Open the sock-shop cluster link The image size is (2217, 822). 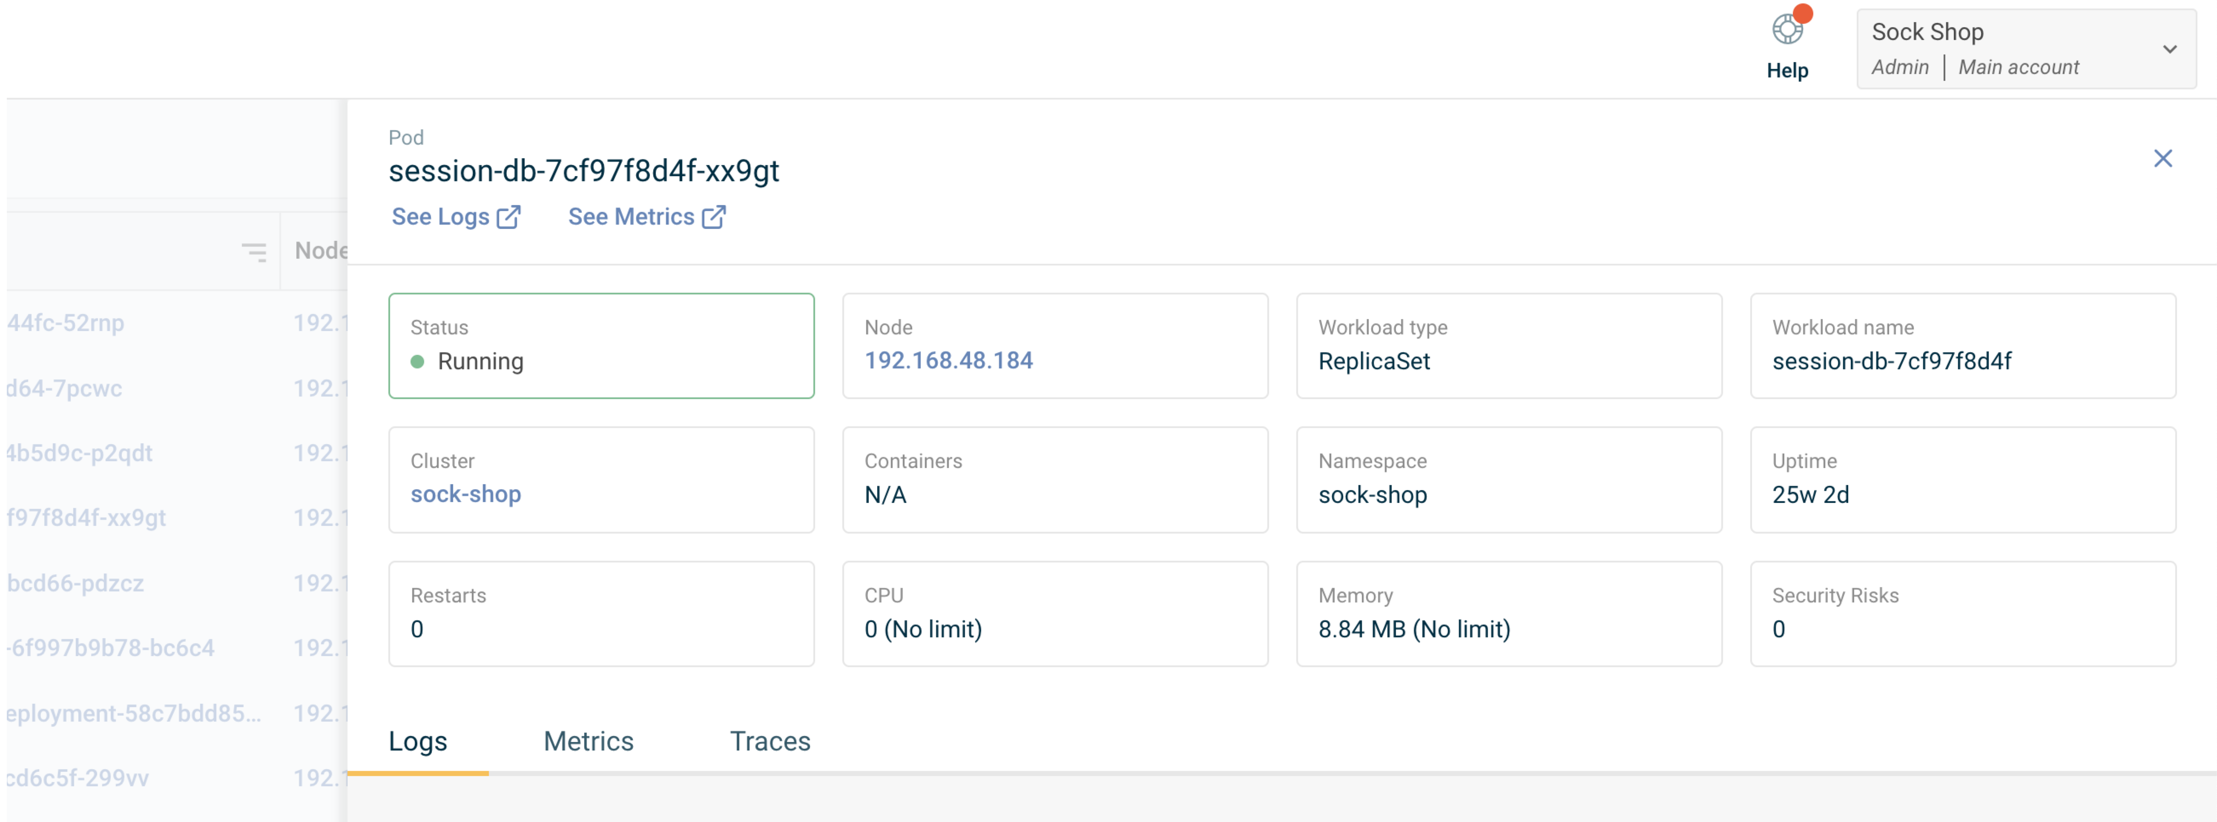pyautogui.click(x=465, y=494)
